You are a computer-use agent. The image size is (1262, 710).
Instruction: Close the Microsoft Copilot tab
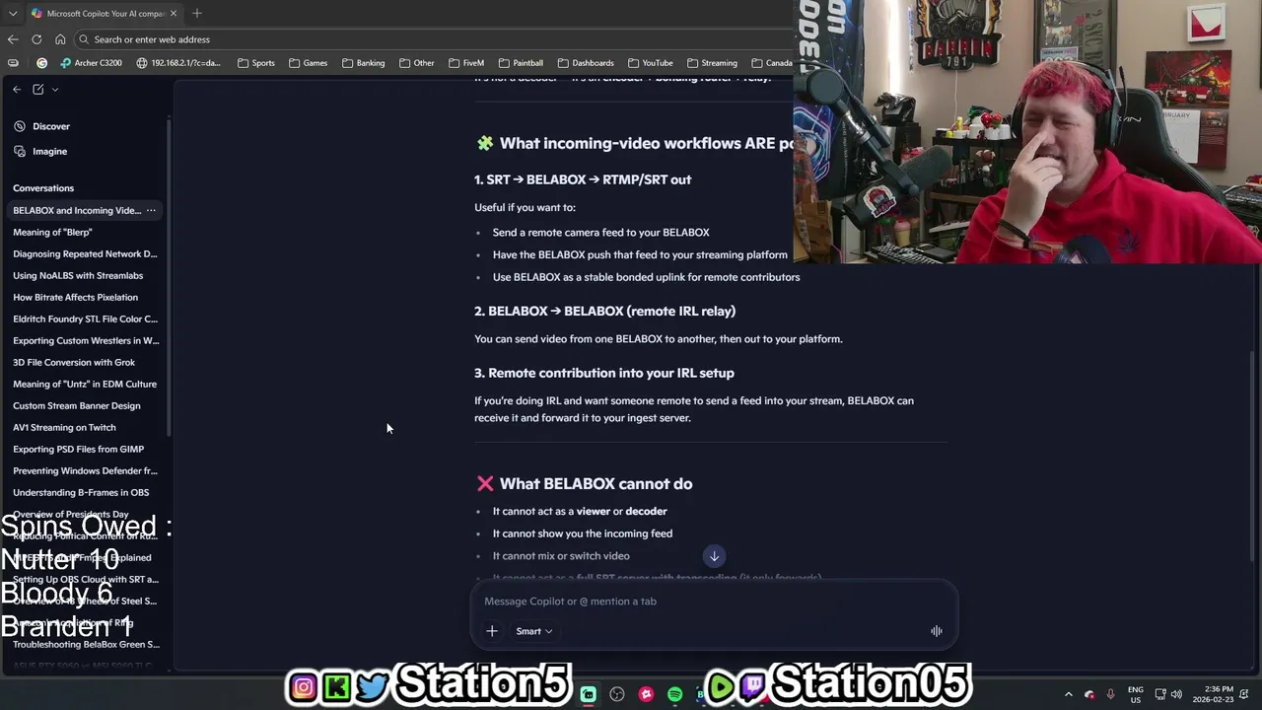click(174, 13)
